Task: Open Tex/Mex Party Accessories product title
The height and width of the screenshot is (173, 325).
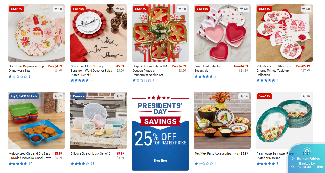Action: tap(213, 153)
